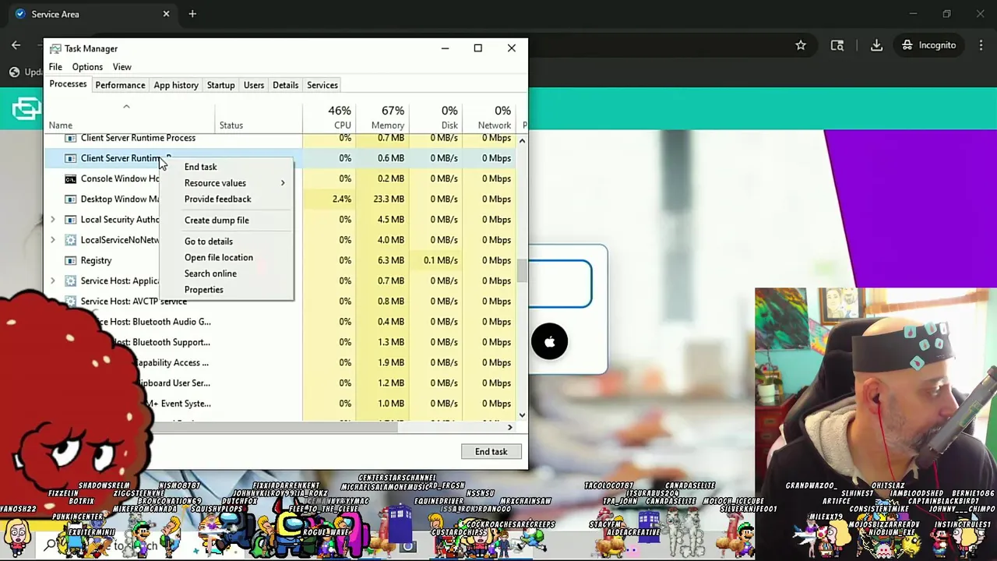This screenshot has height=561, width=997.
Task: Open a new browser tab
Action: (x=192, y=14)
